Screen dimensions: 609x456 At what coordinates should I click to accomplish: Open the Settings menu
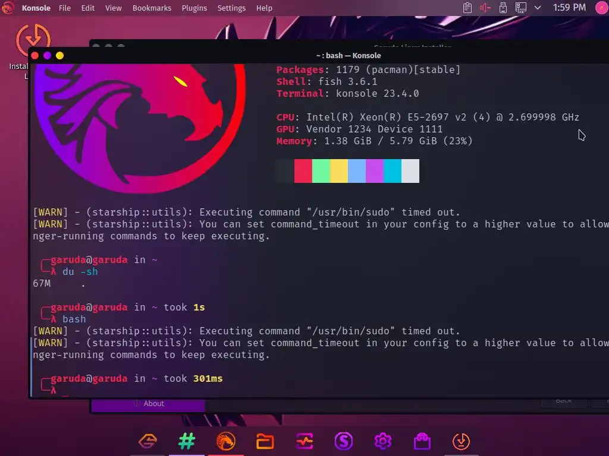click(x=231, y=8)
